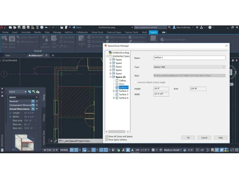Screen dimensions: 239x179
Task: Click the clean screen icon in status bar
Action: coord(232,150)
